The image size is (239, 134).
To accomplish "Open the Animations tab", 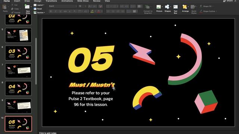I will pos(67,1).
